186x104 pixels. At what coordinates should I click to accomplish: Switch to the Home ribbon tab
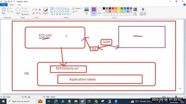[x=12, y=5]
